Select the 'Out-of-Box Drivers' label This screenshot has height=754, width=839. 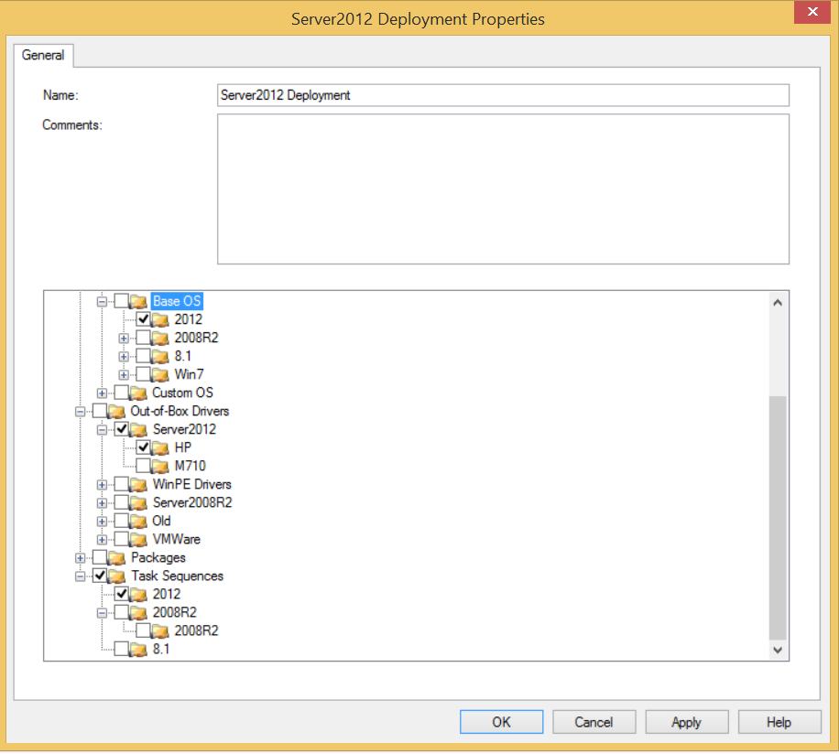point(180,411)
